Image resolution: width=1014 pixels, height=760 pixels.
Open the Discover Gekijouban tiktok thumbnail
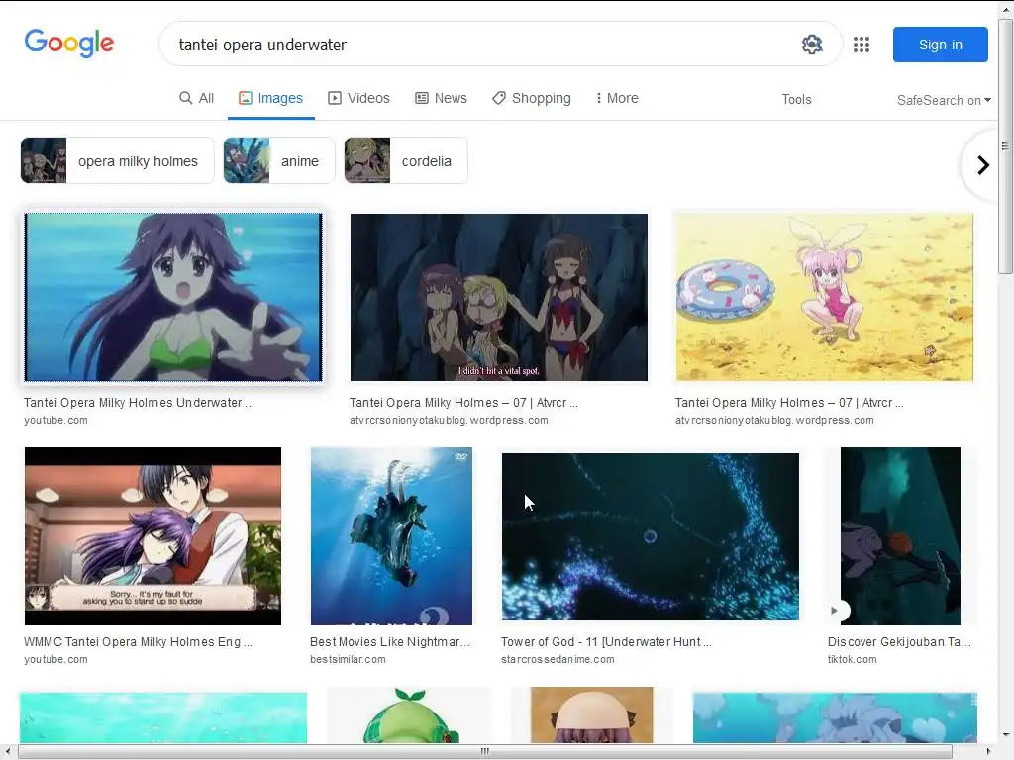pyautogui.click(x=900, y=535)
